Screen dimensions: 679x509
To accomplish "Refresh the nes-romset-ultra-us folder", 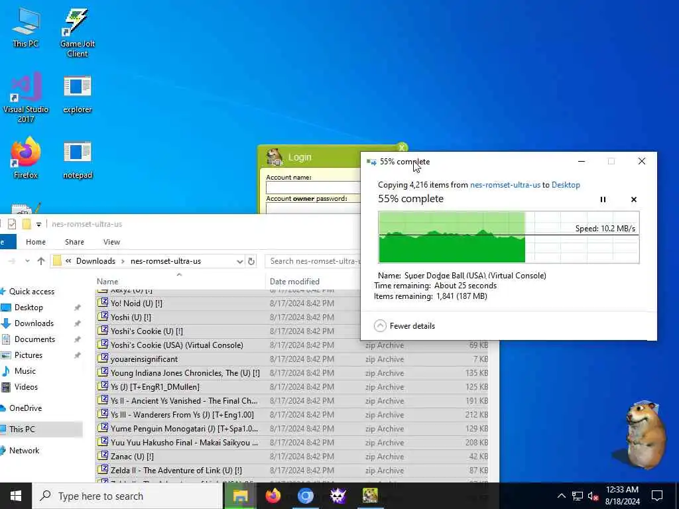I will point(251,261).
